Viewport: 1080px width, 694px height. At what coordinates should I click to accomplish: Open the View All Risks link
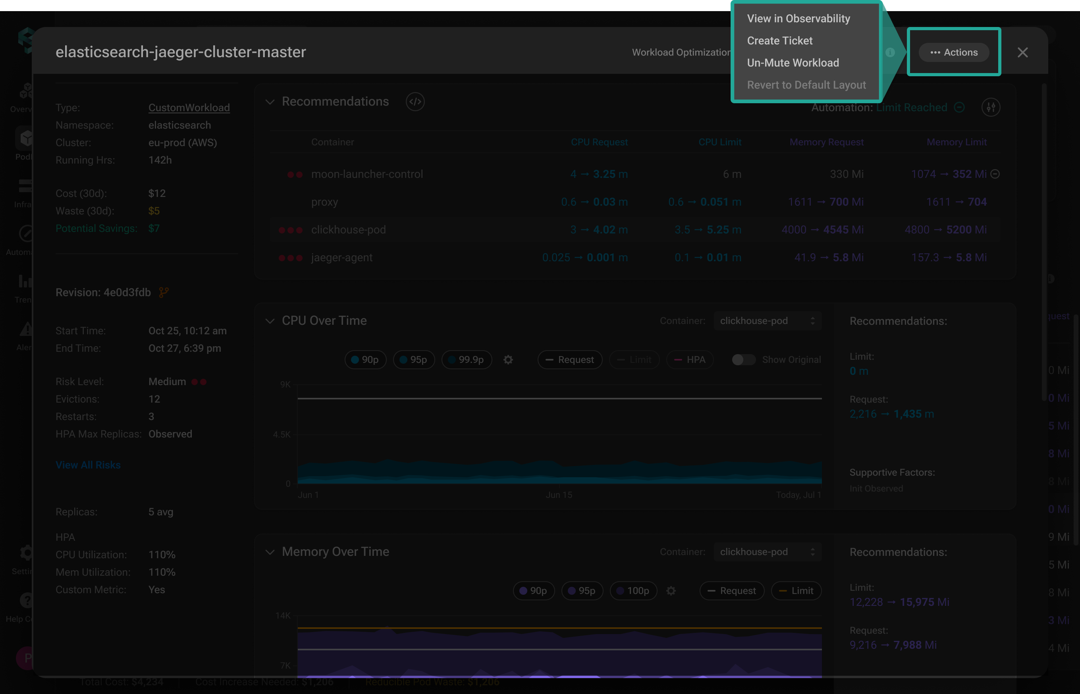click(x=88, y=465)
